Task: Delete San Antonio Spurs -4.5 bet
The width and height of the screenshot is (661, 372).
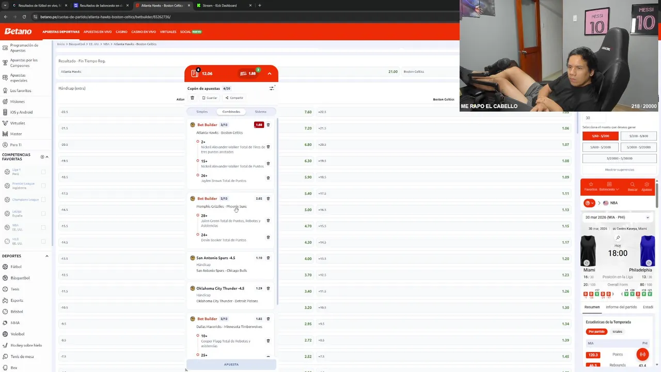Action: pos(268,258)
